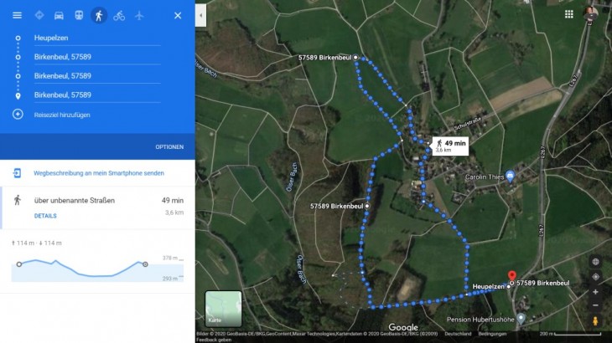Image resolution: width=612 pixels, height=343 pixels.
Task: Open Street View pegman
Action: (x=595, y=321)
